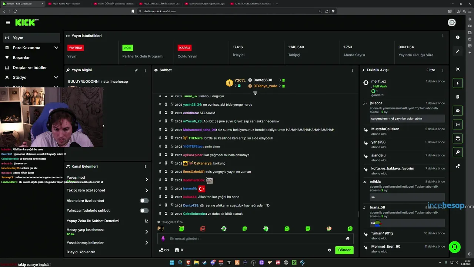Open Steam from the Windows taskbar
The image size is (474, 267).
click(204, 263)
